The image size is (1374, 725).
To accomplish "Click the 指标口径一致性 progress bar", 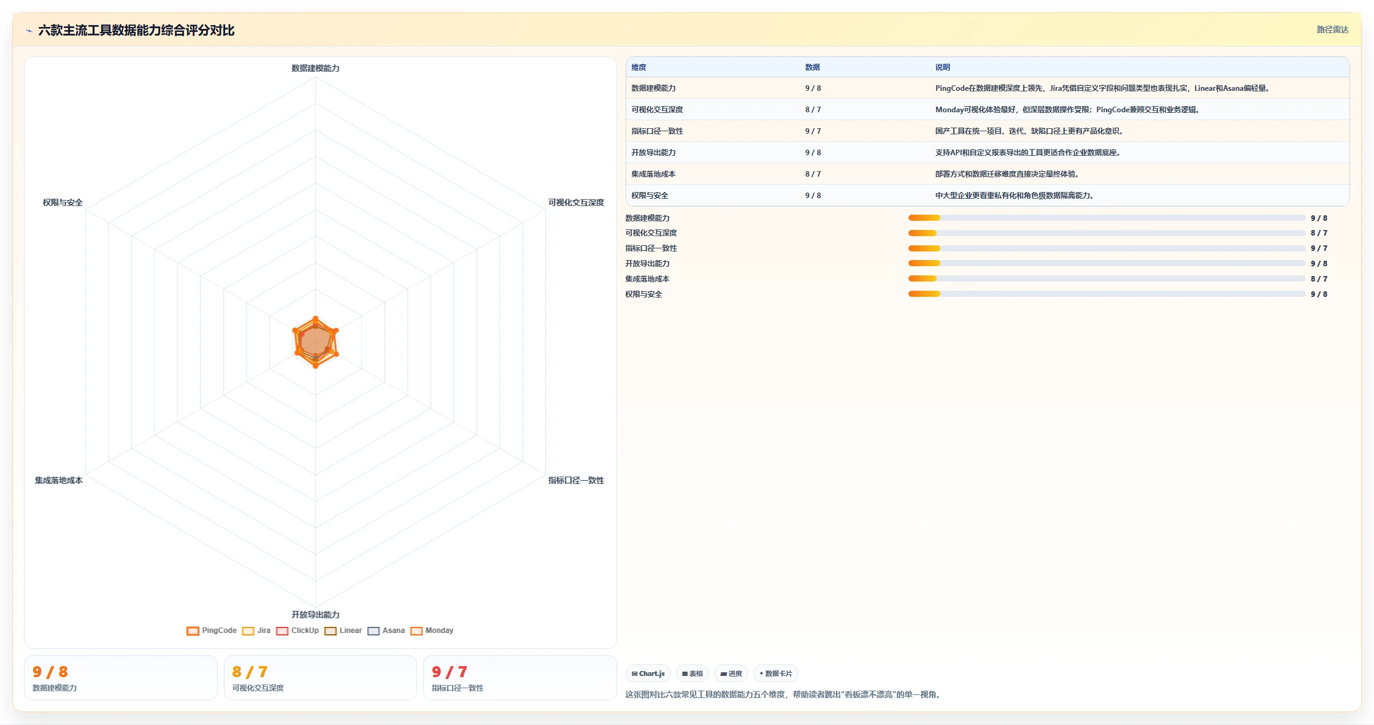I will pyautogui.click(x=1107, y=248).
